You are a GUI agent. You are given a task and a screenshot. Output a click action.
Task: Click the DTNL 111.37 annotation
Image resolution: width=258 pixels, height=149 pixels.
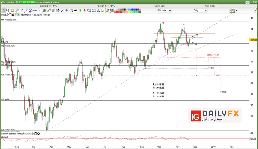click(213, 55)
